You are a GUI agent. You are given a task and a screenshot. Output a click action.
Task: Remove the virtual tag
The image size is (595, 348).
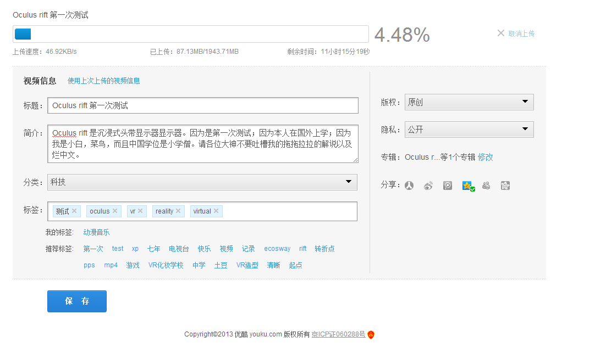216,211
